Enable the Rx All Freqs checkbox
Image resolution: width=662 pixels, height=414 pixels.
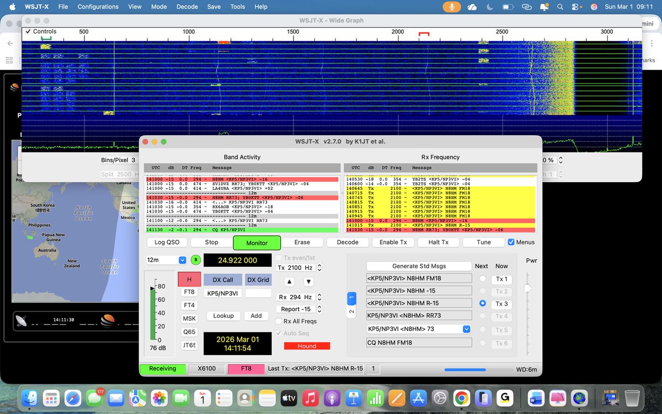279,321
